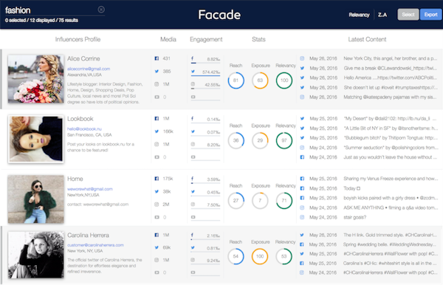This screenshot has height=285, width=443.
Task: Open alicecorrine@gmail.com email link
Action: click(x=89, y=69)
